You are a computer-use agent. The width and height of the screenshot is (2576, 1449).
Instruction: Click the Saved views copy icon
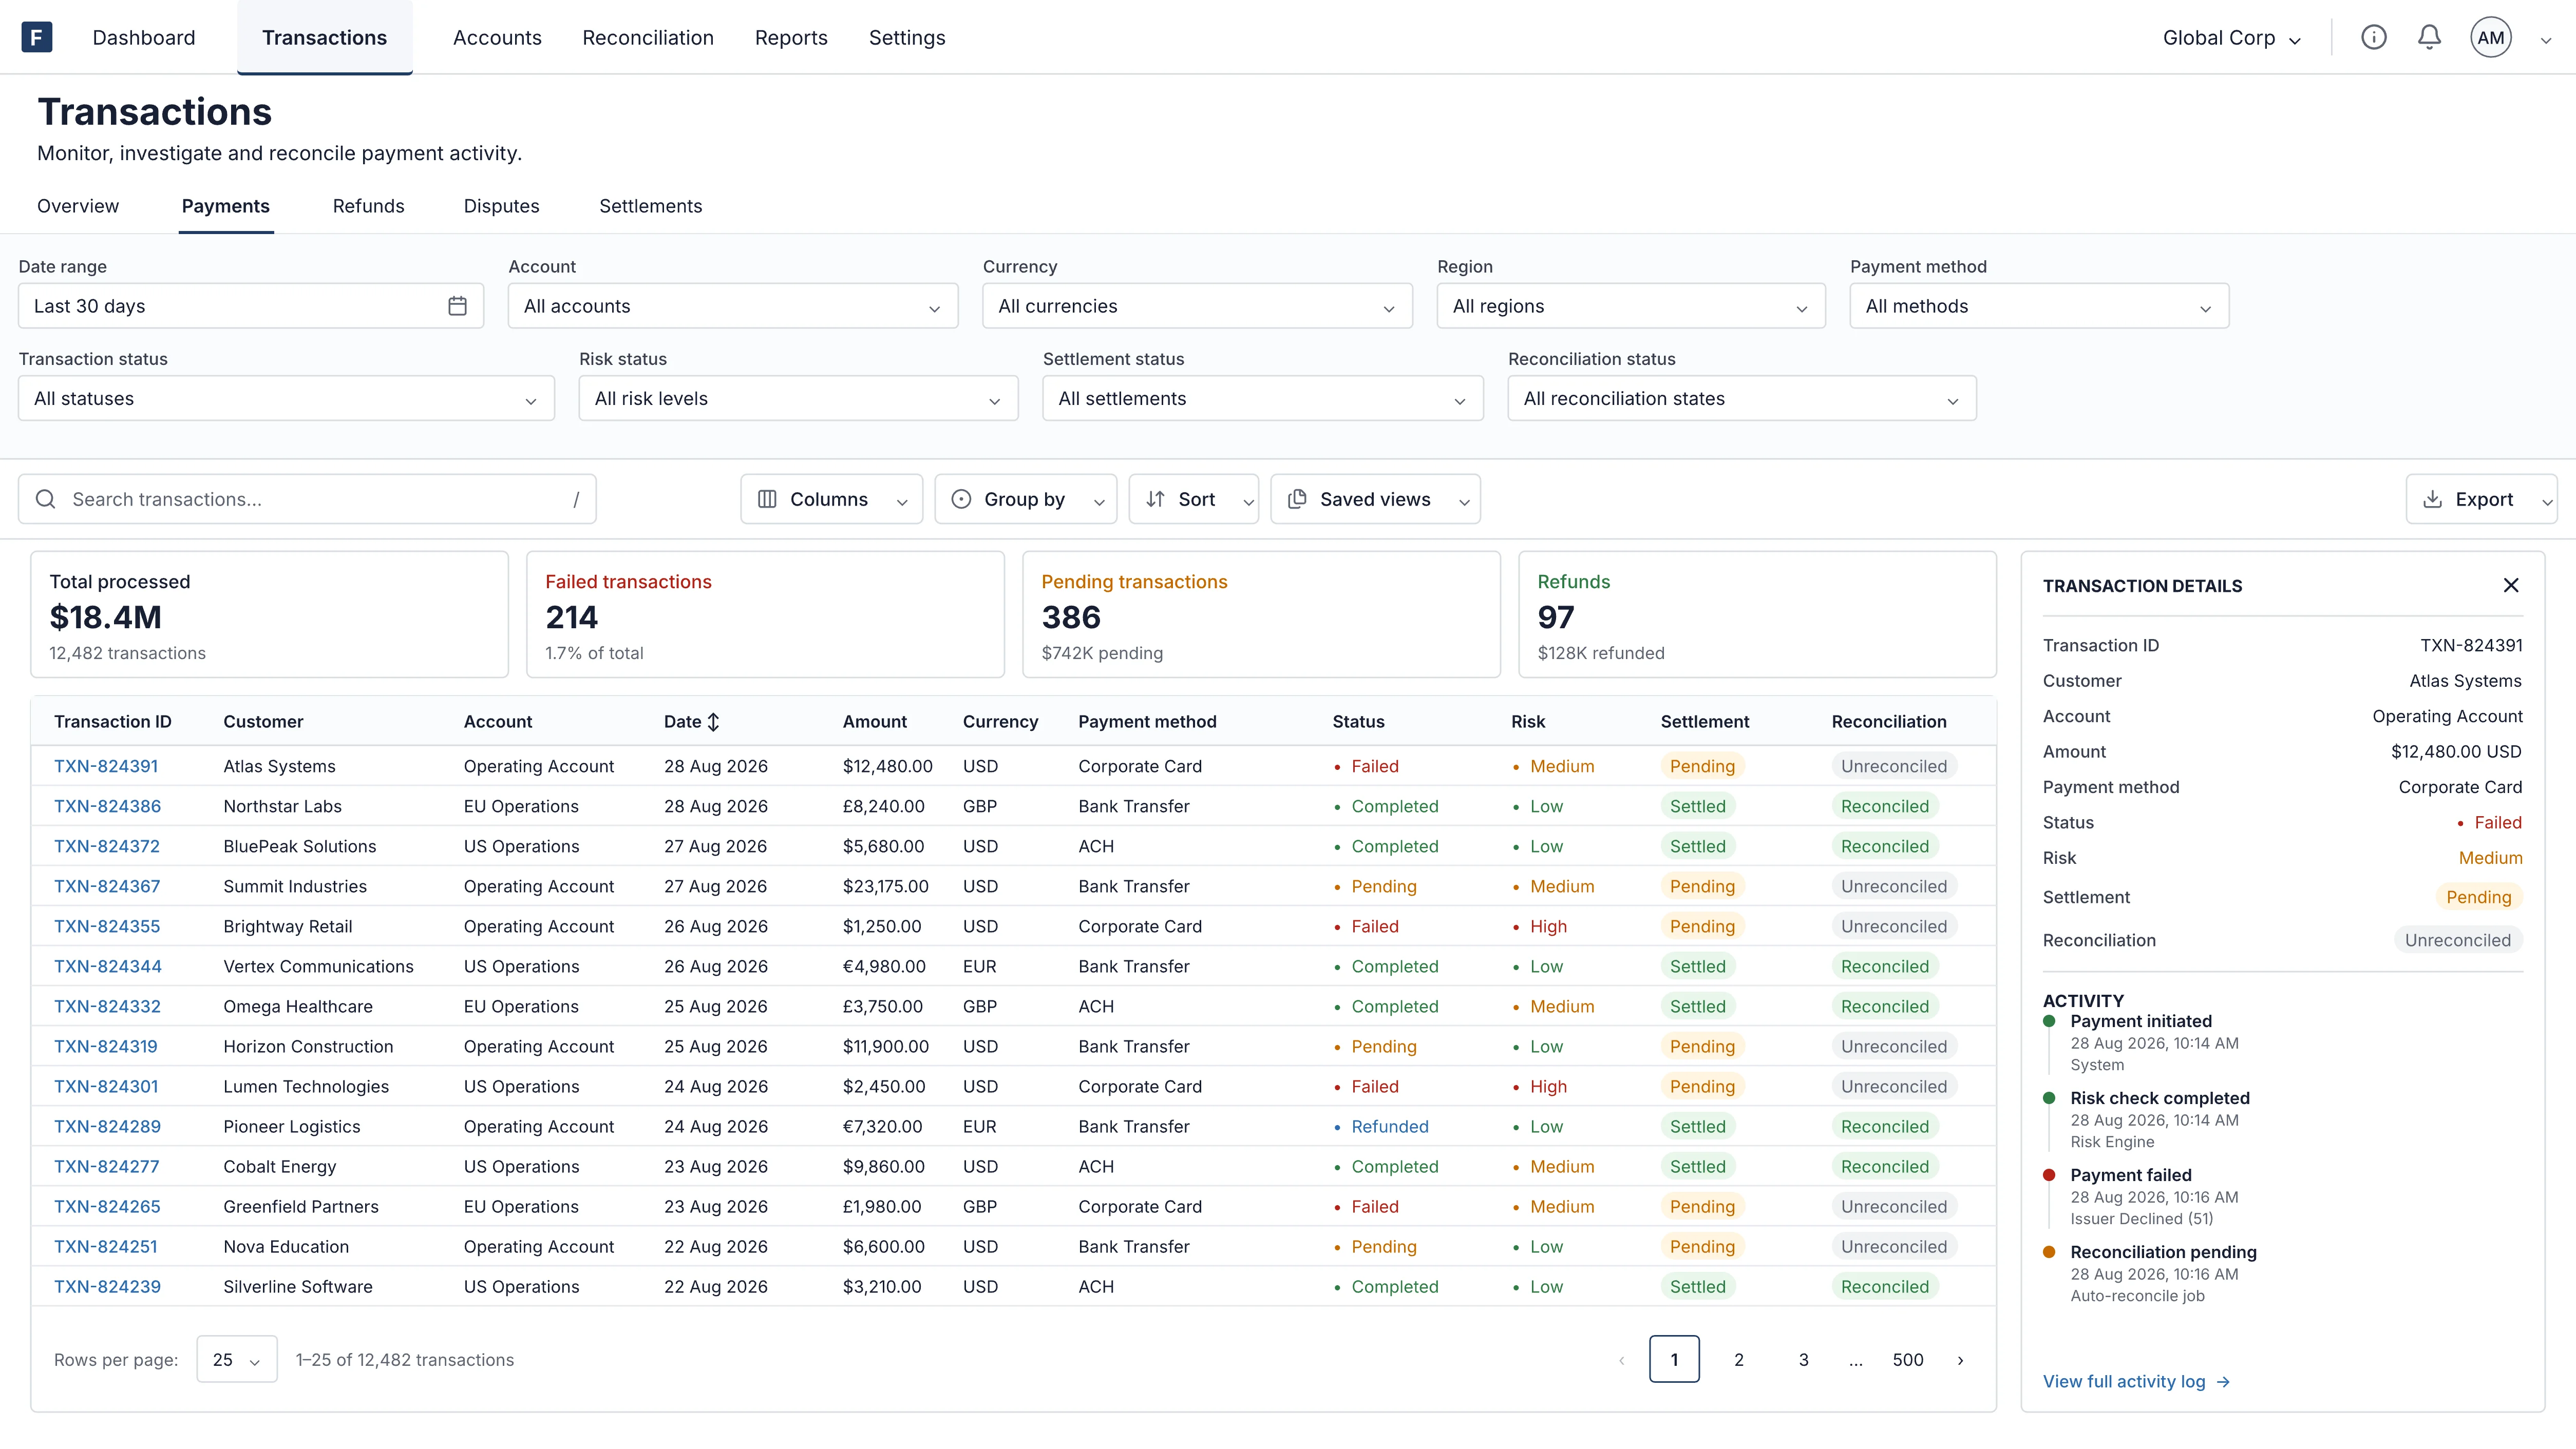(x=1297, y=499)
